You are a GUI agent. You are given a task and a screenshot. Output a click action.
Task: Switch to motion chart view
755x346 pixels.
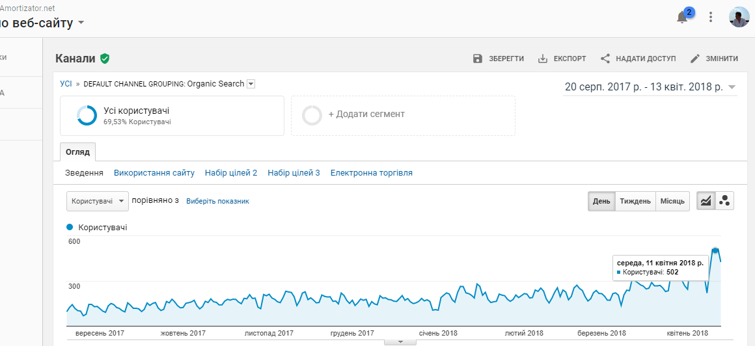tap(724, 201)
